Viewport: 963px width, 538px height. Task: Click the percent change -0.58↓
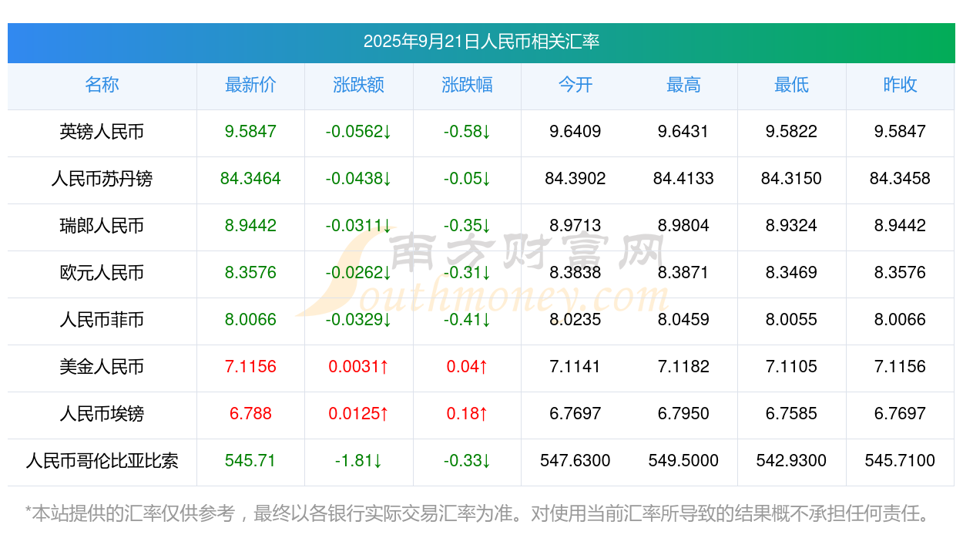click(x=467, y=132)
